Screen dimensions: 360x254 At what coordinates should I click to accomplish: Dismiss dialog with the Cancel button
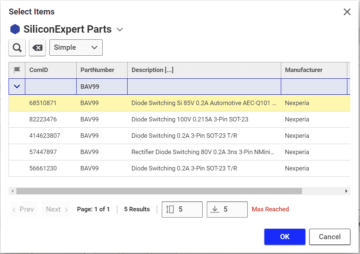point(330,237)
